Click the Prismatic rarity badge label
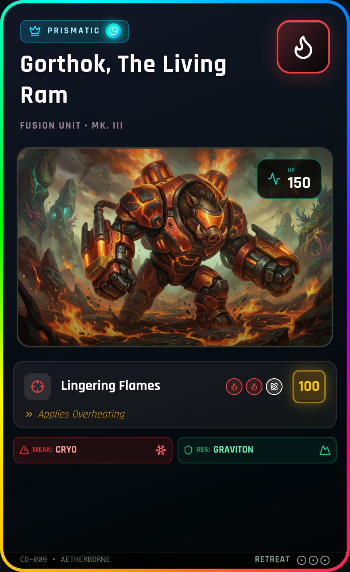The width and height of the screenshot is (350, 572). pyautogui.click(x=74, y=31)
